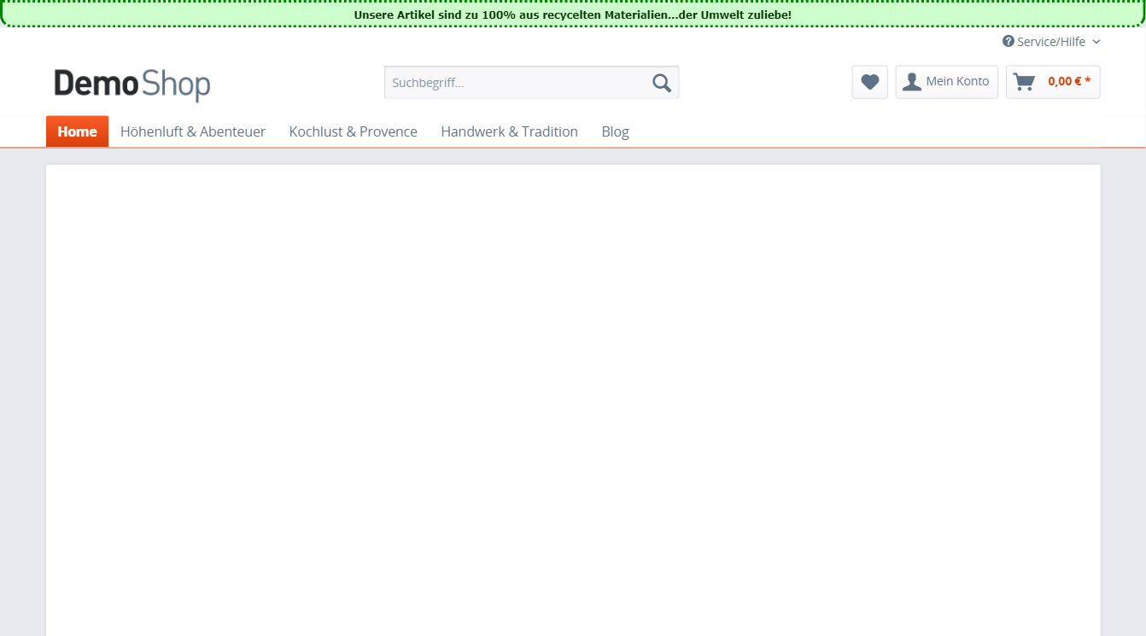1146x636 pixels.
Task: Open the wishlist heart icon
Action: 870,82
